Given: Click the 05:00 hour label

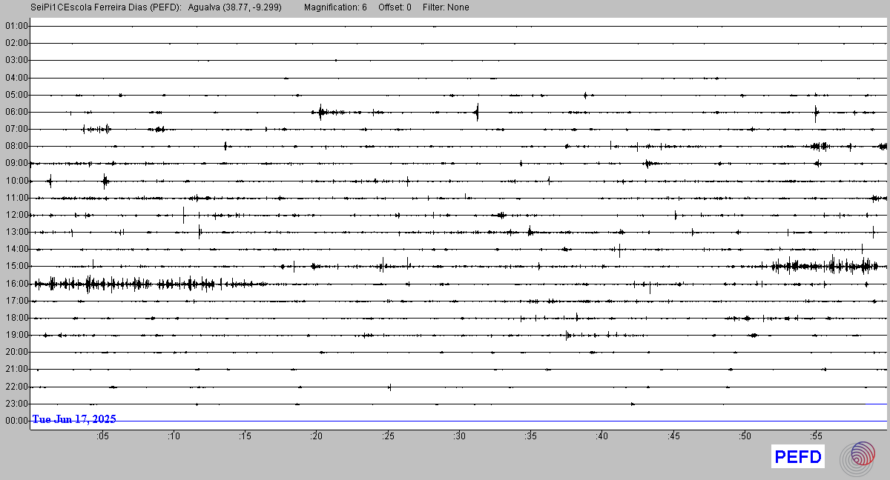Looking at the screenshot, I should (16, 95).
